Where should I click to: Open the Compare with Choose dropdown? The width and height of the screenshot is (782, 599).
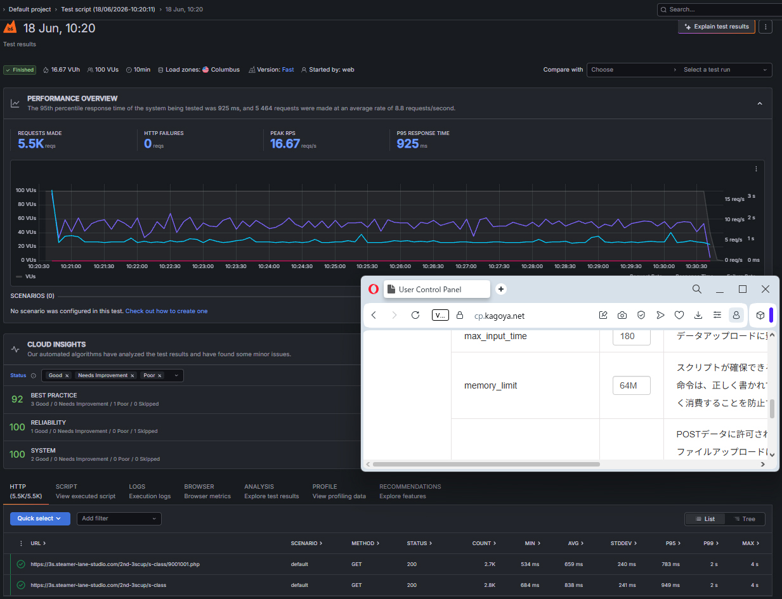coord(631,70)
